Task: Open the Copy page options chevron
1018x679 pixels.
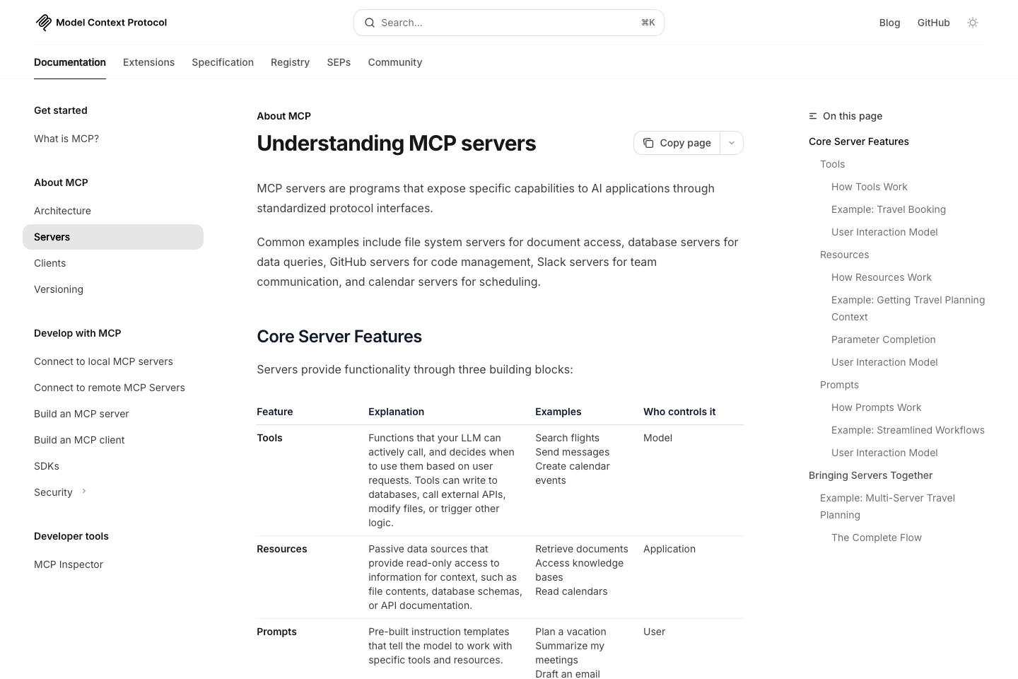Action: pos(732,143)
